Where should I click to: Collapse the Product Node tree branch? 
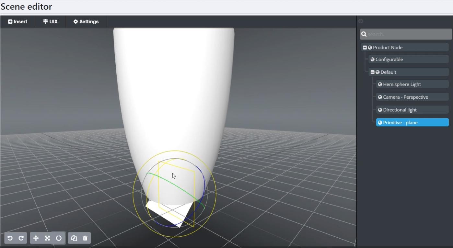pyautogui.click(x=365, y=48)
